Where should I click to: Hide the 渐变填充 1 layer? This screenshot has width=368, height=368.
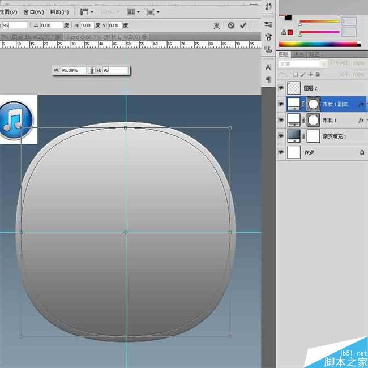281,136
